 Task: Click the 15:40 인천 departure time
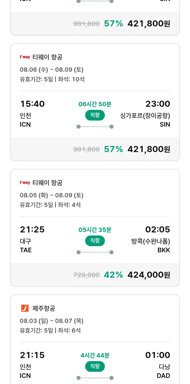click(x=32, y=104)
